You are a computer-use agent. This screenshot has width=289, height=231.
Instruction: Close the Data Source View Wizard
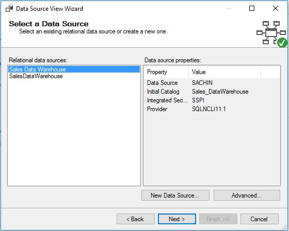coord(276,8)
